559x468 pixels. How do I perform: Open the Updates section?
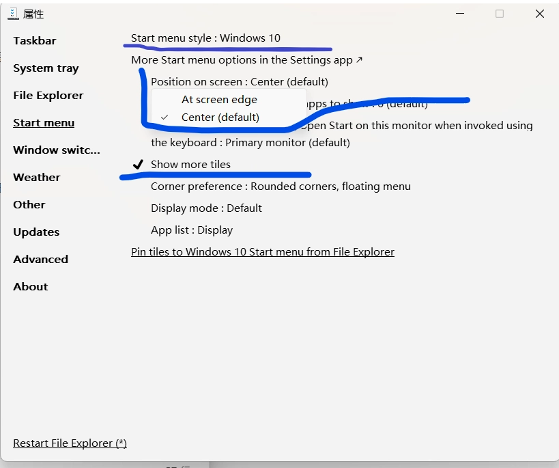[x=36, y=232]
